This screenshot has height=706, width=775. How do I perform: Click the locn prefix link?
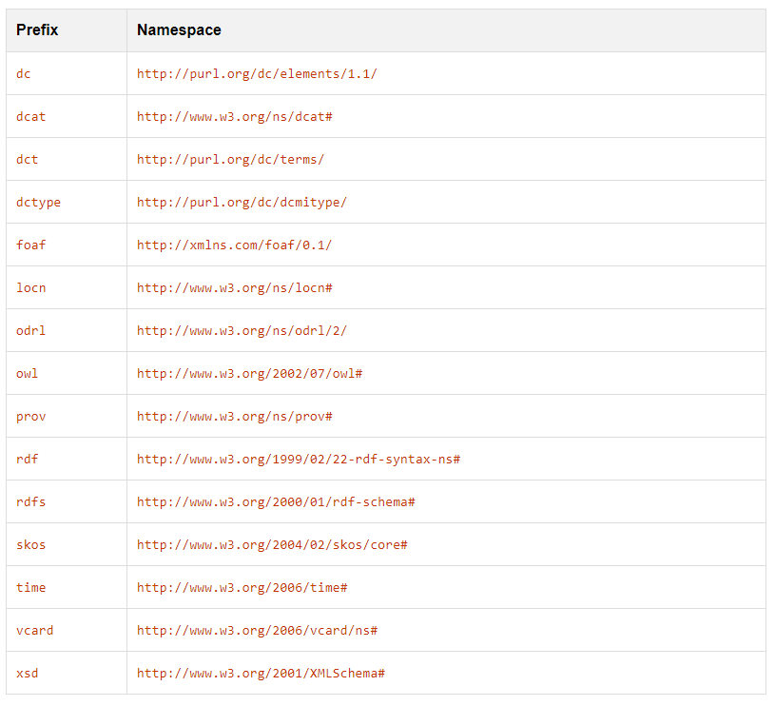tap(29, 287)
